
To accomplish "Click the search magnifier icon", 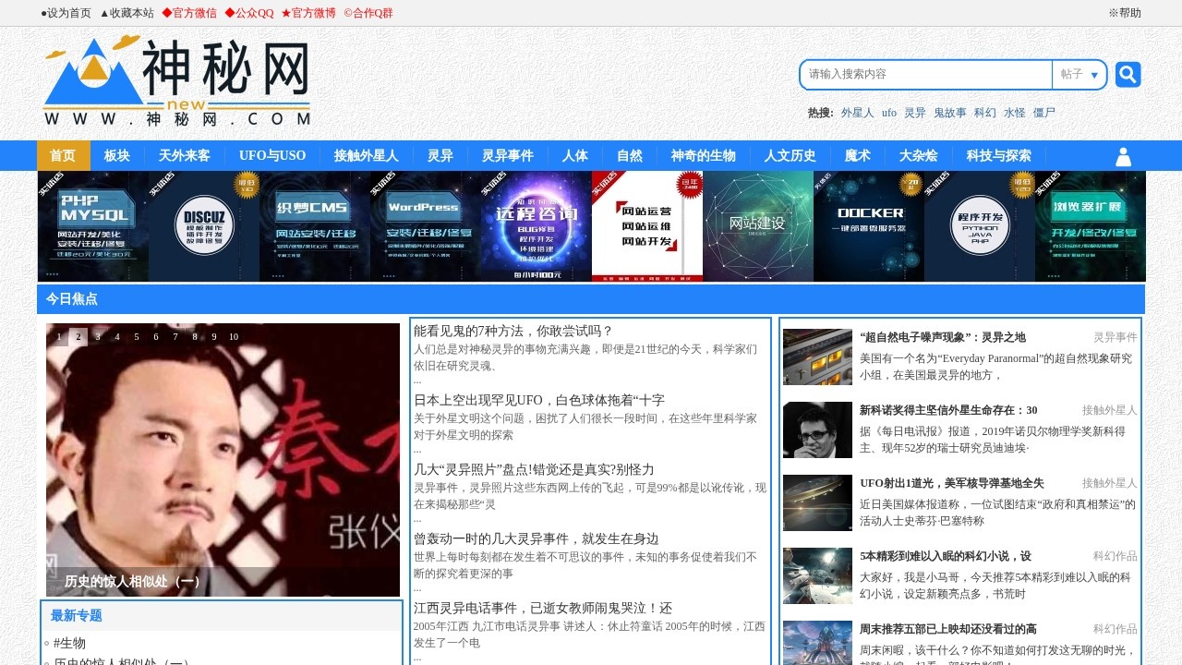I will [x=1128, y=74].
